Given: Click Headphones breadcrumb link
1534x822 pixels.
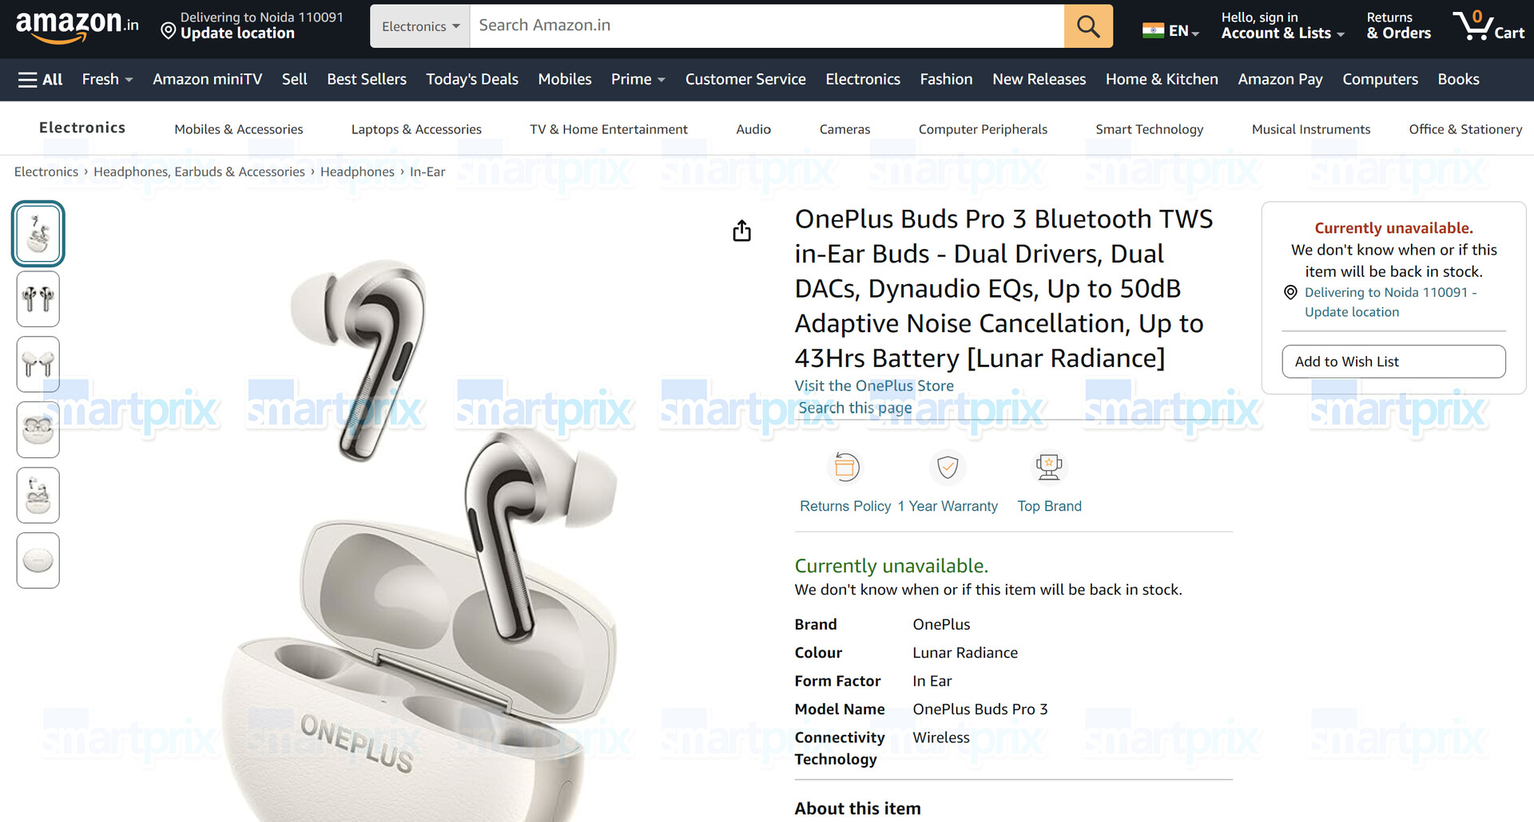Looking at the screenshot, I should tap(357, 172).
